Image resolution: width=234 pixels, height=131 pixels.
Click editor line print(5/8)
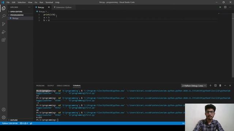point(49,15)
